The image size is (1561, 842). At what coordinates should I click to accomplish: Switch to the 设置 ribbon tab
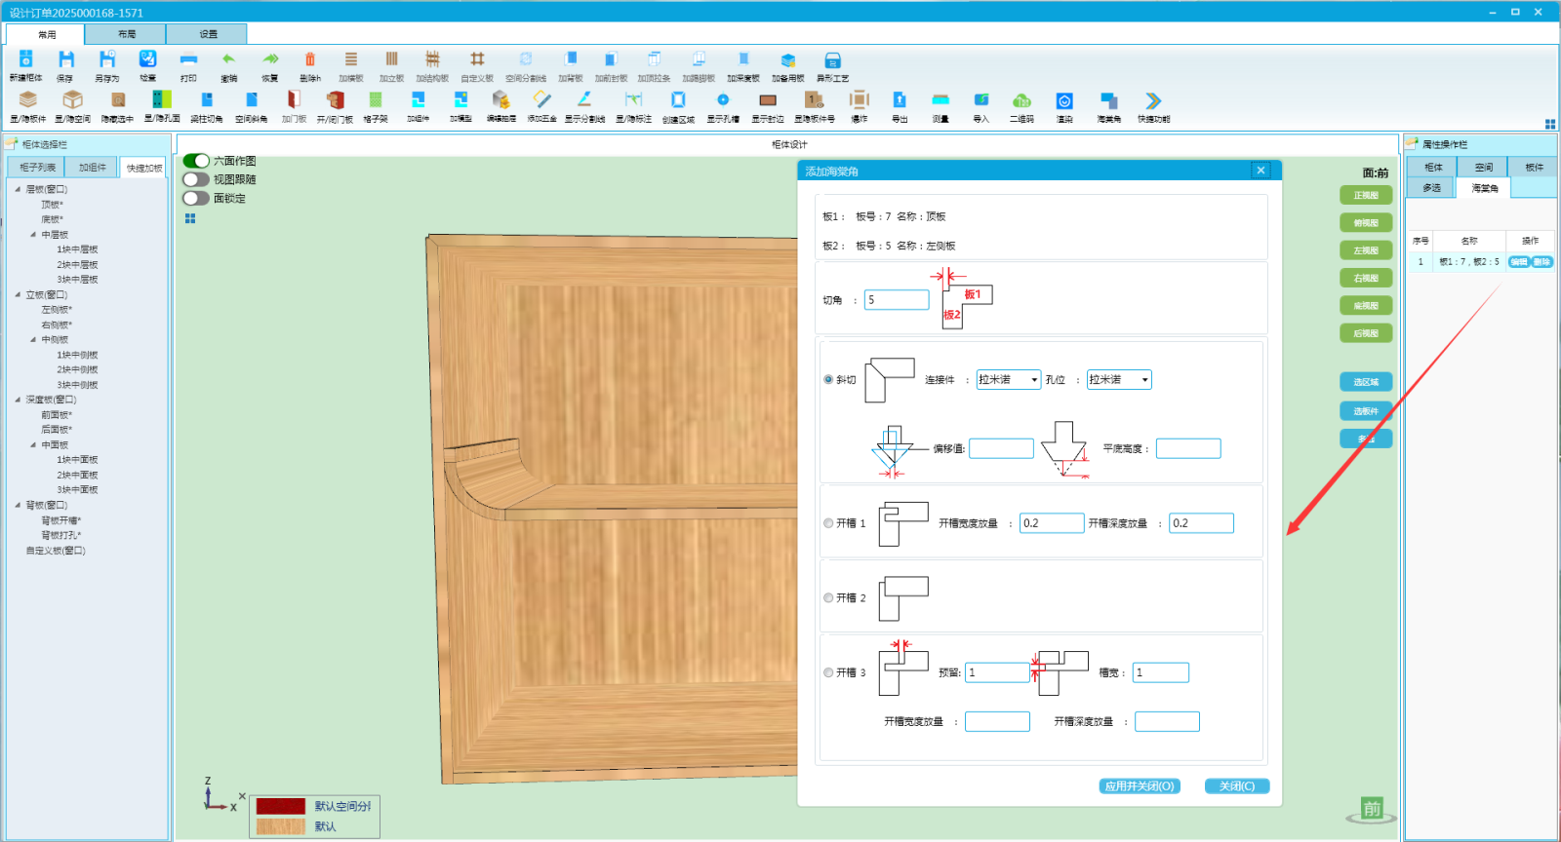coord(208,34)
